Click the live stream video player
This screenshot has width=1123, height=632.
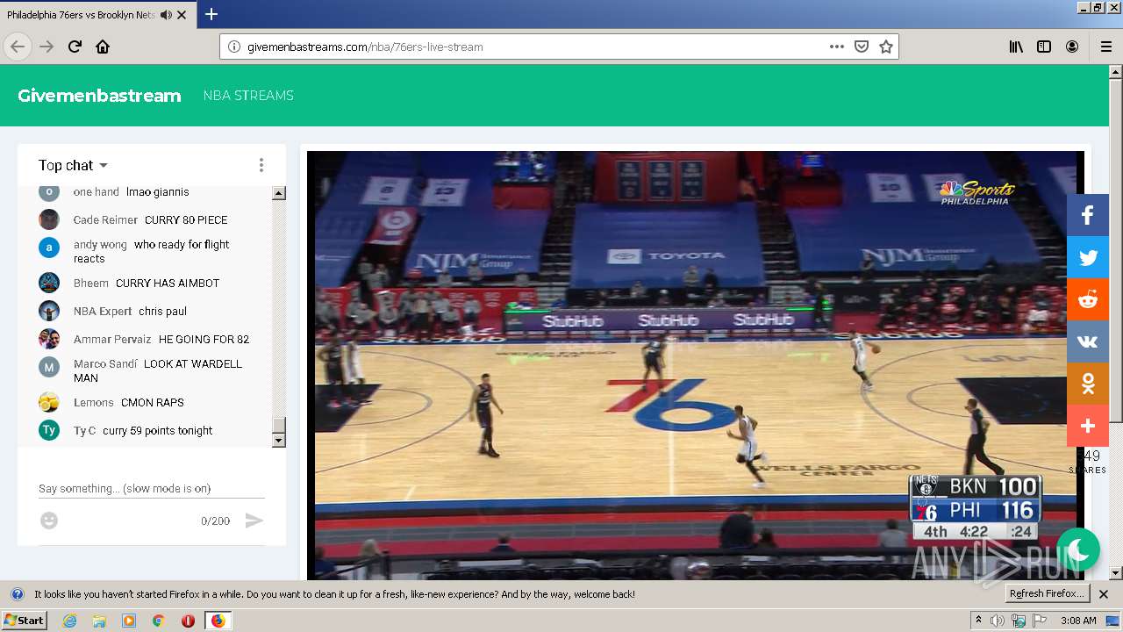coord(696,365)
